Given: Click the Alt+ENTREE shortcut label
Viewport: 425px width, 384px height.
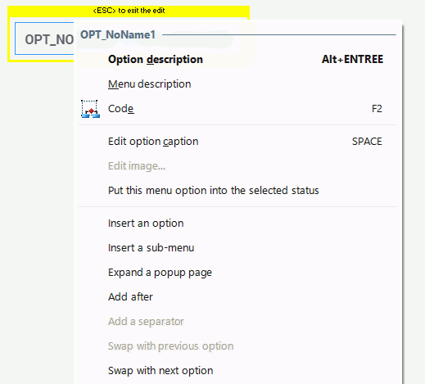Looking at the screenshot, I should [352, 59].
